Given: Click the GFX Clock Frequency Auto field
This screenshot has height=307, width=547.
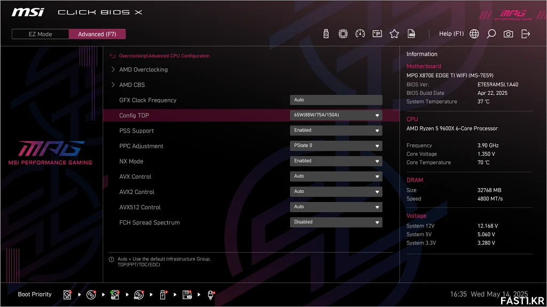Looking at the screenshot, I should 336,100.
